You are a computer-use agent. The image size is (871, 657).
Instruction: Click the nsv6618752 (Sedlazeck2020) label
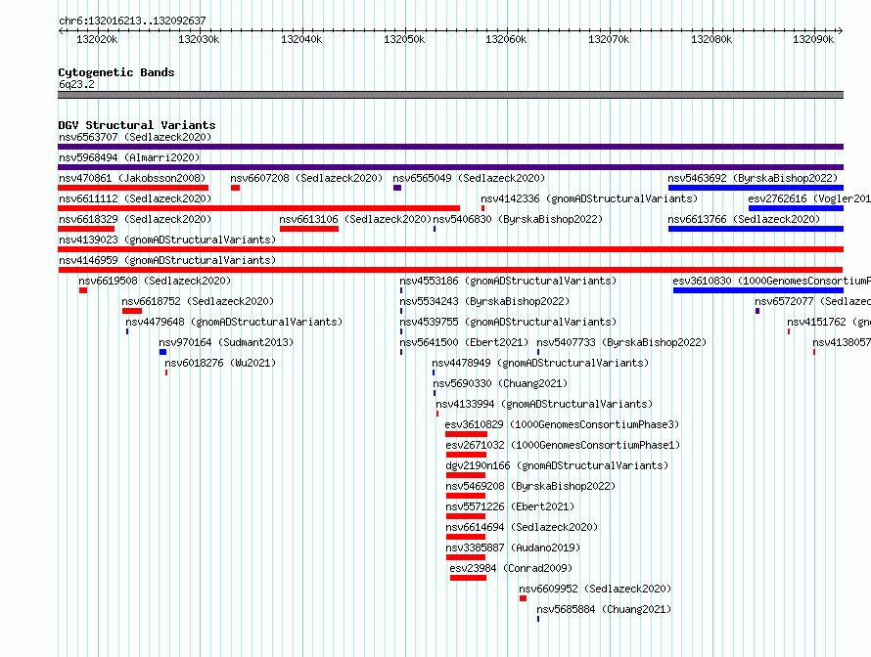(x=198, y=301)
